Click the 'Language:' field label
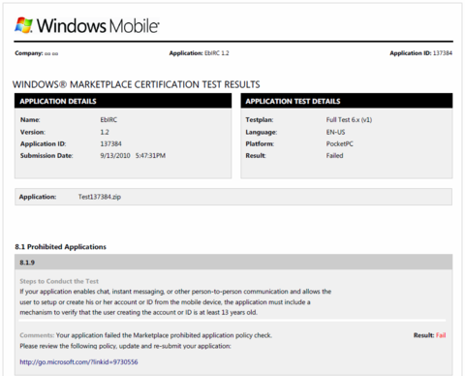Image resolution: width=465 pixels, height=376 pixels. 262,132
